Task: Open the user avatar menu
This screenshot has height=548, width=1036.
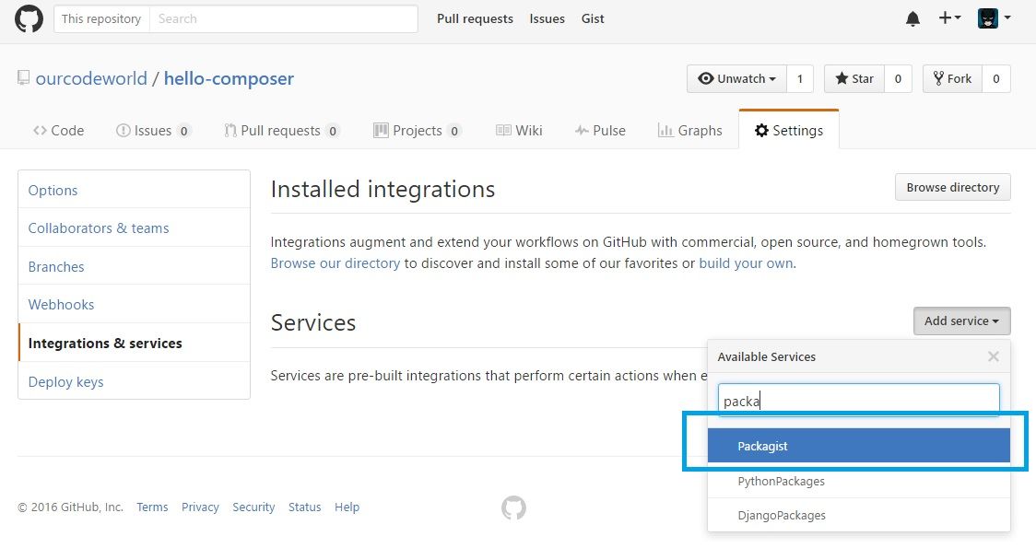Action: 994,18
